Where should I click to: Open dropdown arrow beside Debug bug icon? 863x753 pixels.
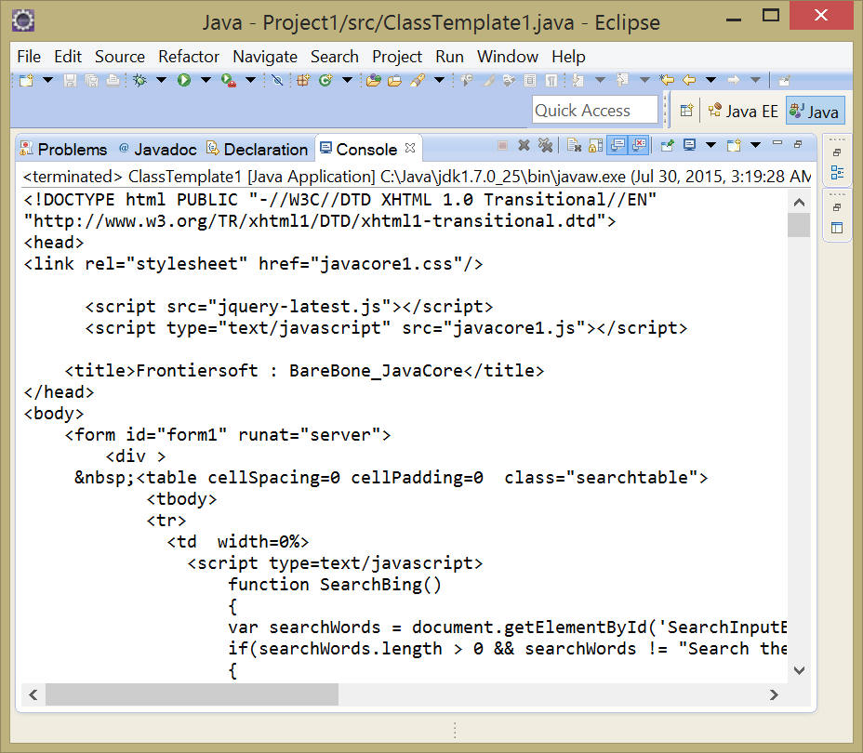tap(161, 80)
